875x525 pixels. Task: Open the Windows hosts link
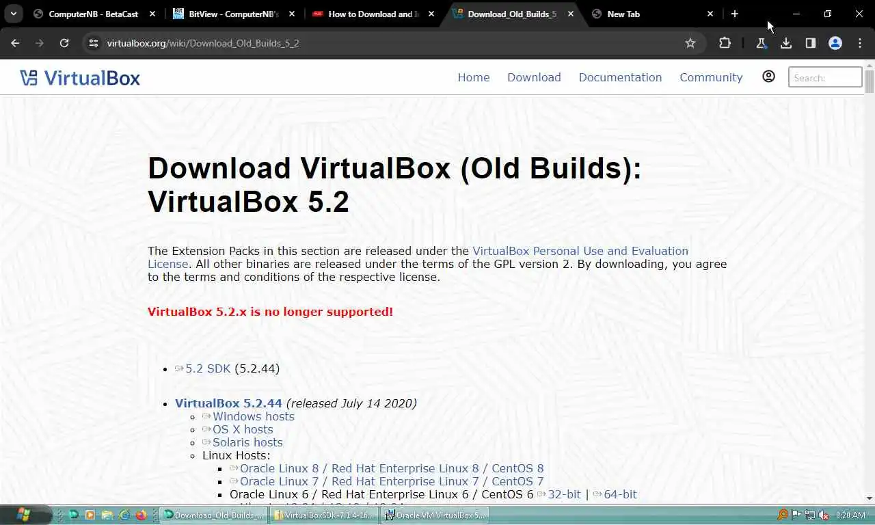[254, 416]
